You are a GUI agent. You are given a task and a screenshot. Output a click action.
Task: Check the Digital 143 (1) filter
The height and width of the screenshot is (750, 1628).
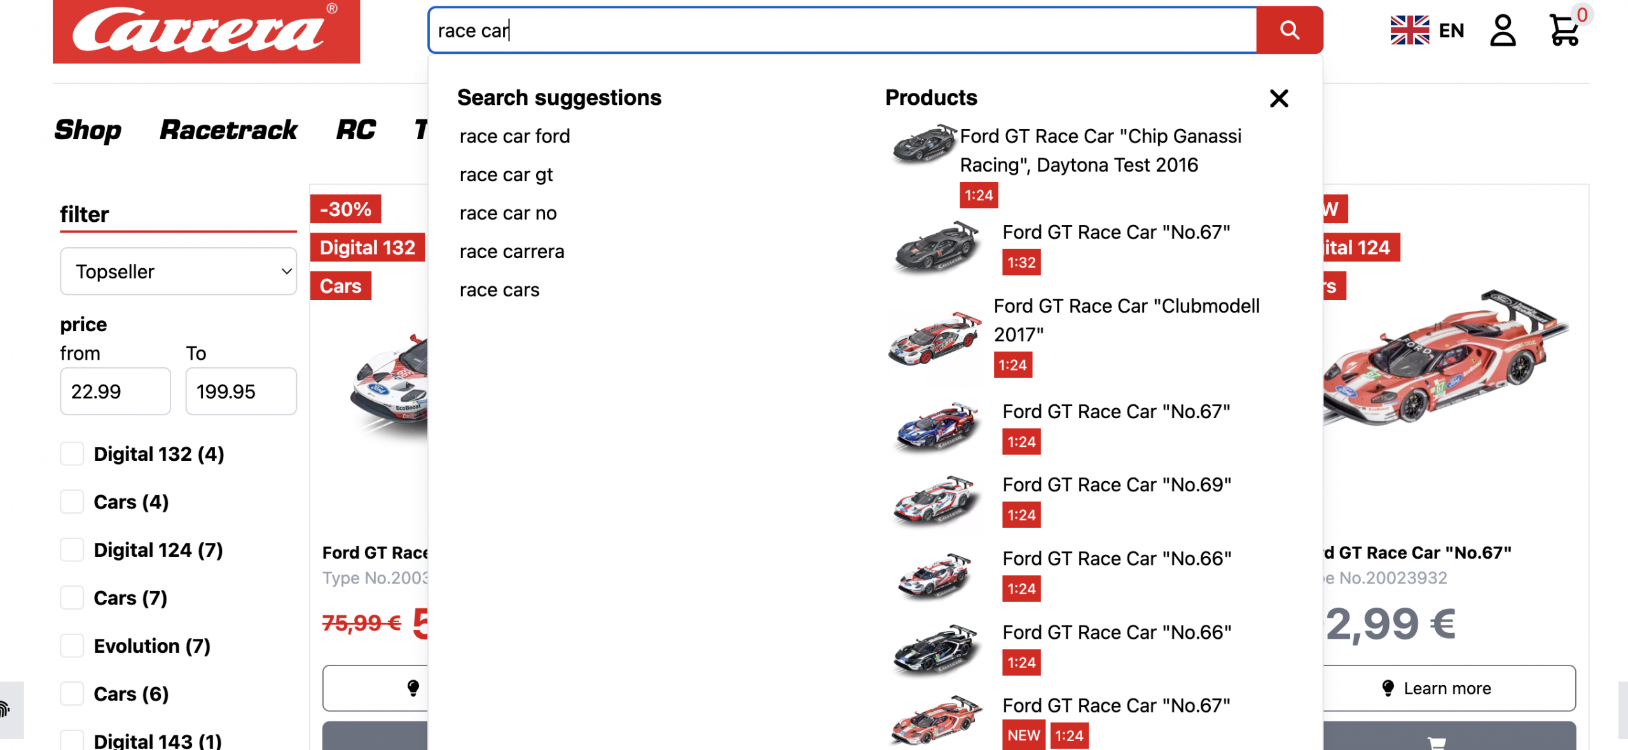[x=72, y=740]
